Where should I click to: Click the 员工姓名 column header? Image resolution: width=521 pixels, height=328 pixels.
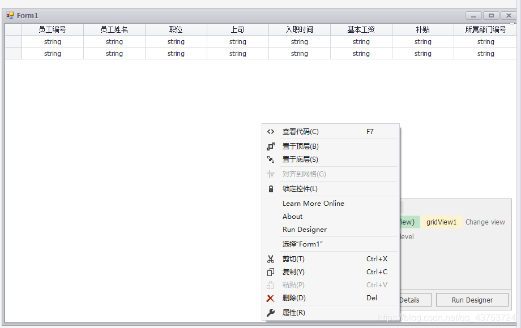click(x=114, y=29)
